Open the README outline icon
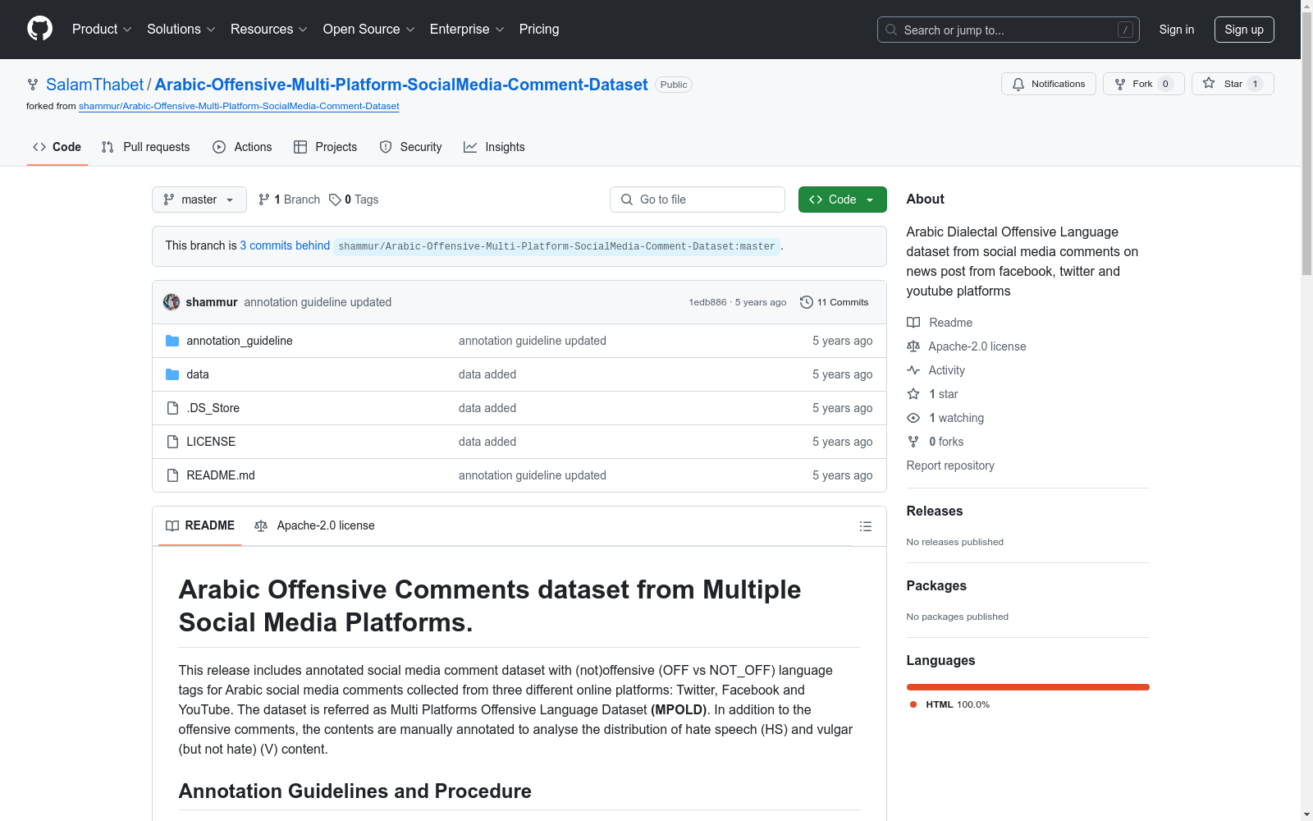This screenshot has width=1313, height=821. pyautogui.click(x=865, y=526)
